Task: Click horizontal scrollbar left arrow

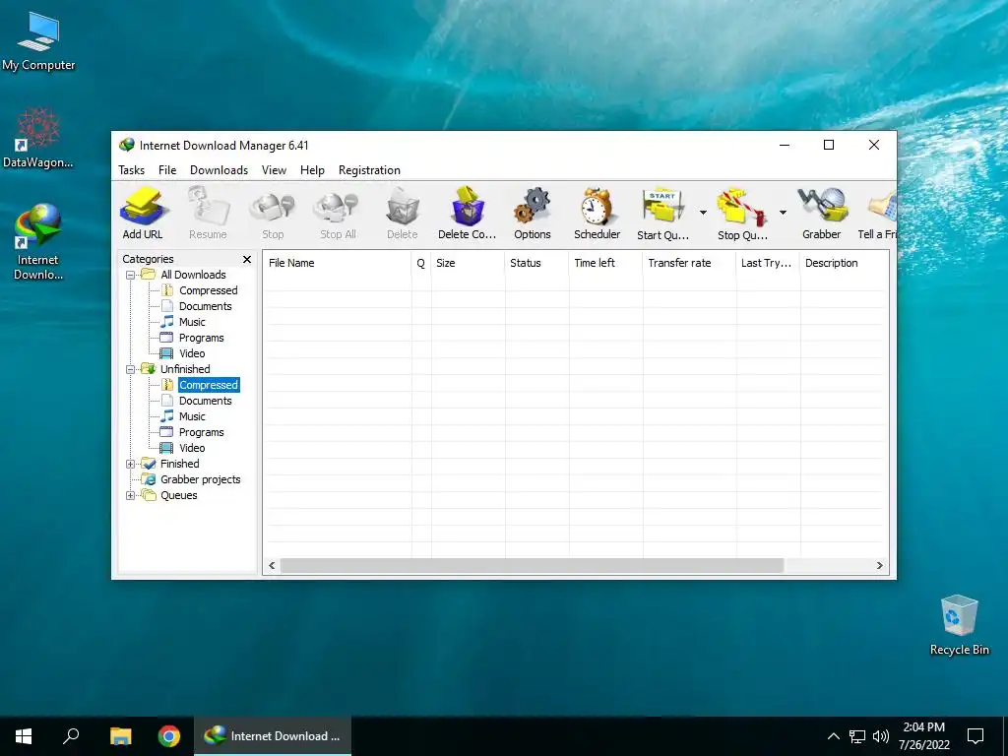Action: pyautogui.click(x=272, y=566)
